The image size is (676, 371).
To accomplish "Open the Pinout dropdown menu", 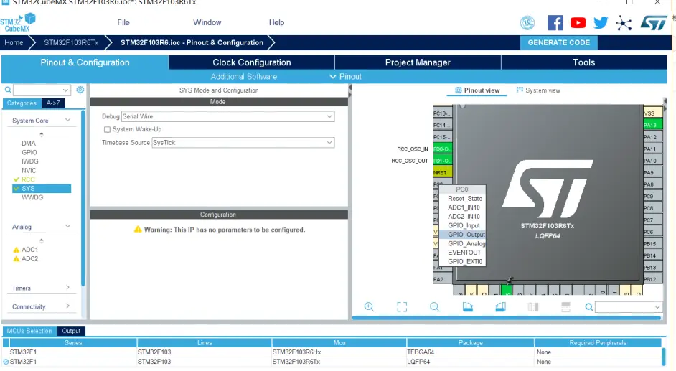I will click(x=346, y=76).
